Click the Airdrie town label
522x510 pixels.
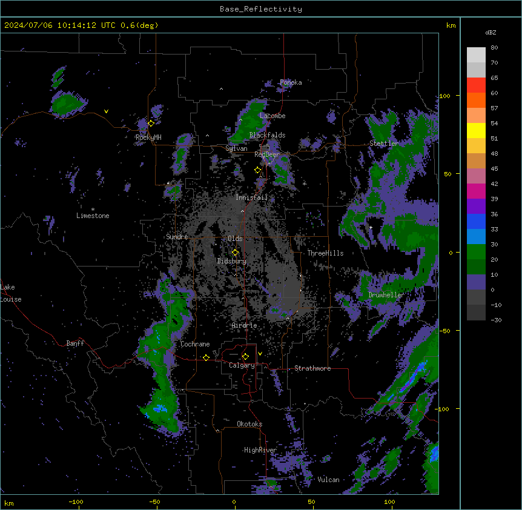click(x=244, y=325)
